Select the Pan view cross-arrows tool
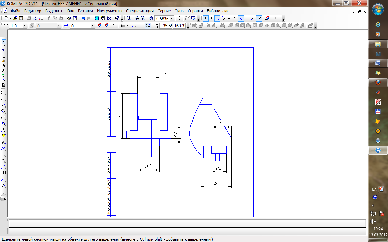388x242 pixels. point(179,18)
